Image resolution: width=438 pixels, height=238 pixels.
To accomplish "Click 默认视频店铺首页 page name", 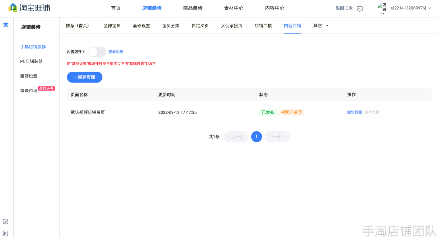I will pyautogui.click(x=88, y=112).
